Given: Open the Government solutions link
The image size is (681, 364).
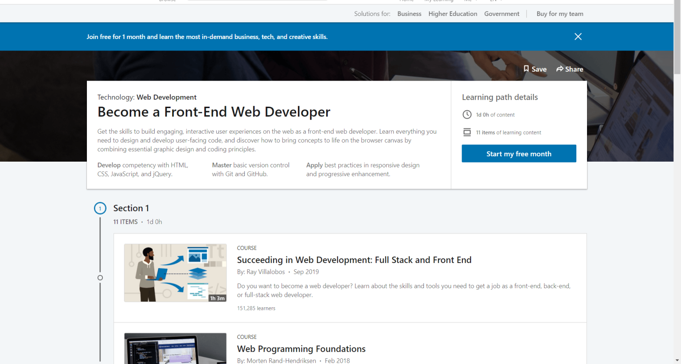Looking at the screenshot, I should (501, 14).
